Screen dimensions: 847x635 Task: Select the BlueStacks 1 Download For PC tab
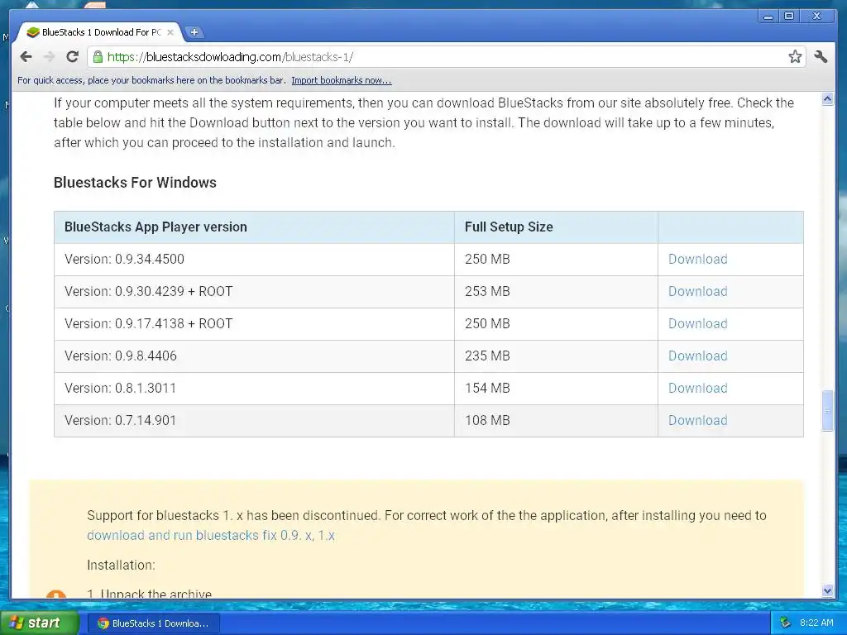[x=100, y=32]
